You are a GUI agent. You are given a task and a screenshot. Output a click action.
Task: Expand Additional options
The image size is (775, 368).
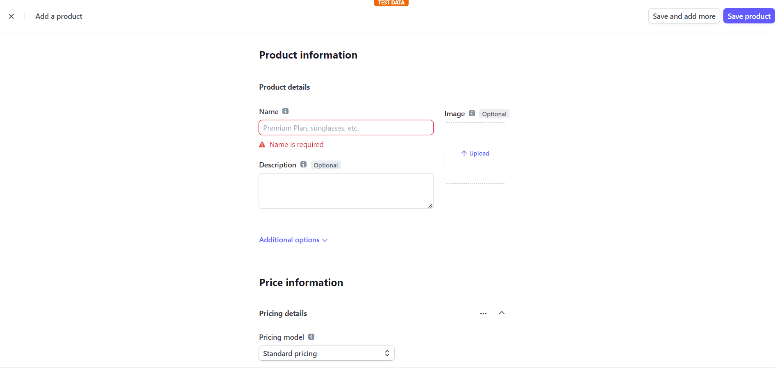click(293, 240)
